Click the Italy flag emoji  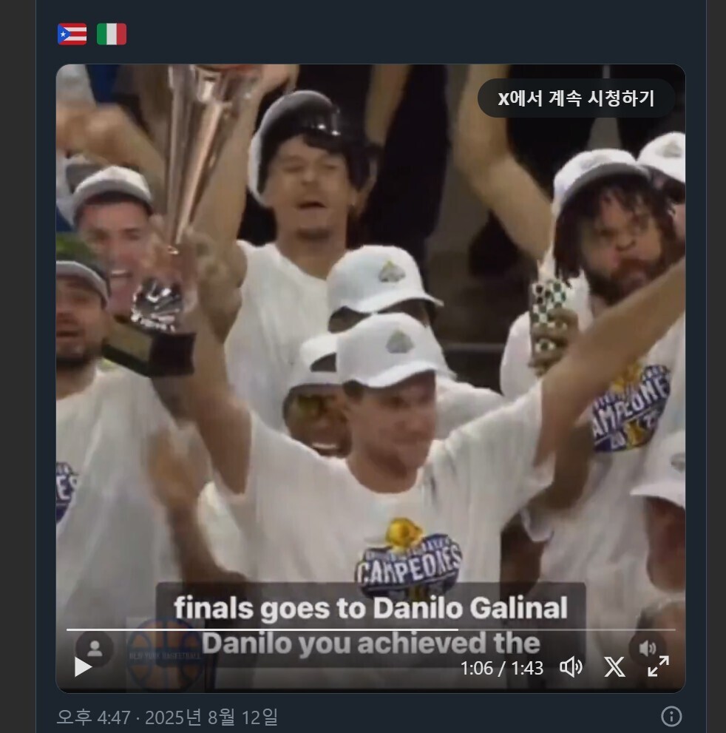pyautogui.click(x=112, y=34)
